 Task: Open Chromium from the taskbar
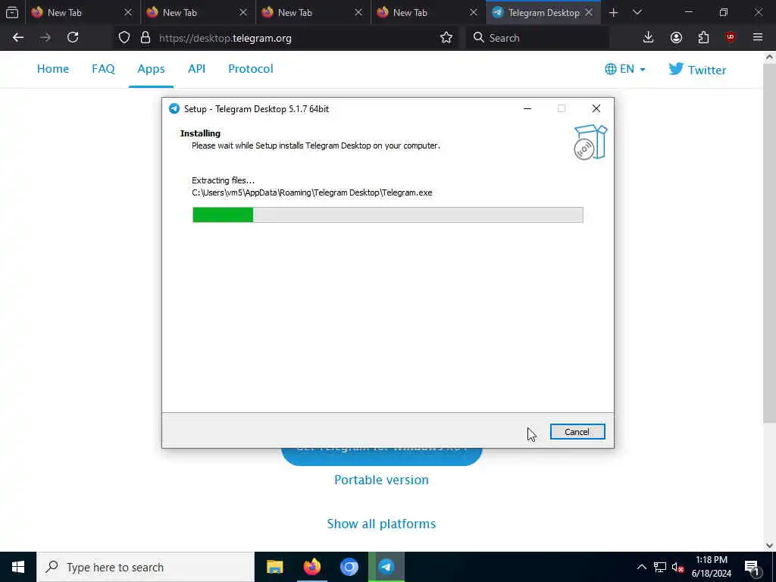click(349, 567)
